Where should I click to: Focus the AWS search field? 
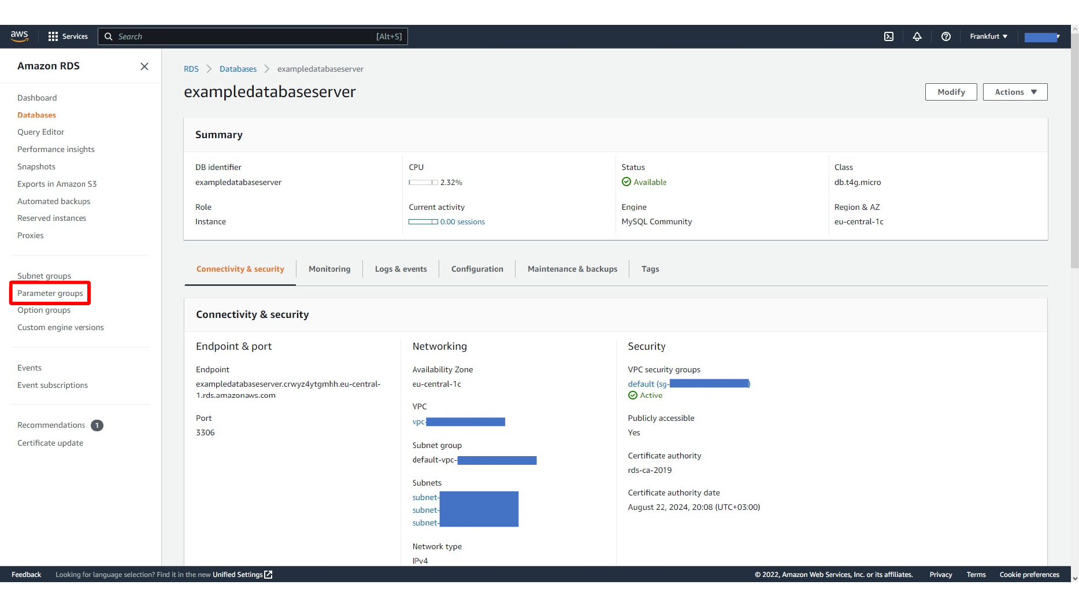253,36
